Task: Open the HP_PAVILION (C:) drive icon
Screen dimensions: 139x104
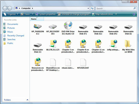Action: pyautogui.click(x=38, y=27)
